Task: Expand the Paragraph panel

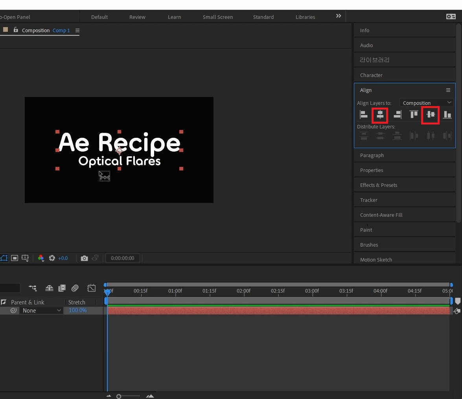Action: tap(405, 155)
